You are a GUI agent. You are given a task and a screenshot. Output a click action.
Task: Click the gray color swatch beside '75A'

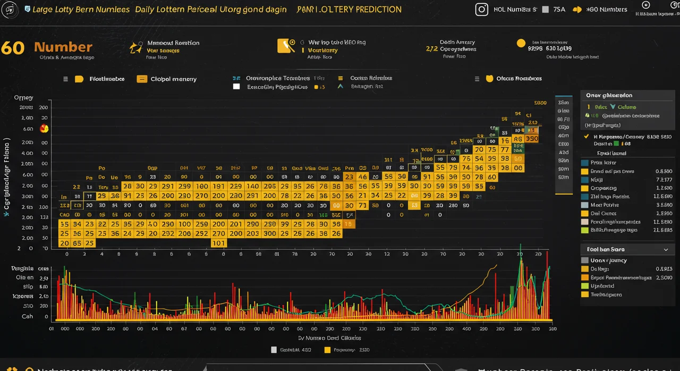tap(545, 10)
